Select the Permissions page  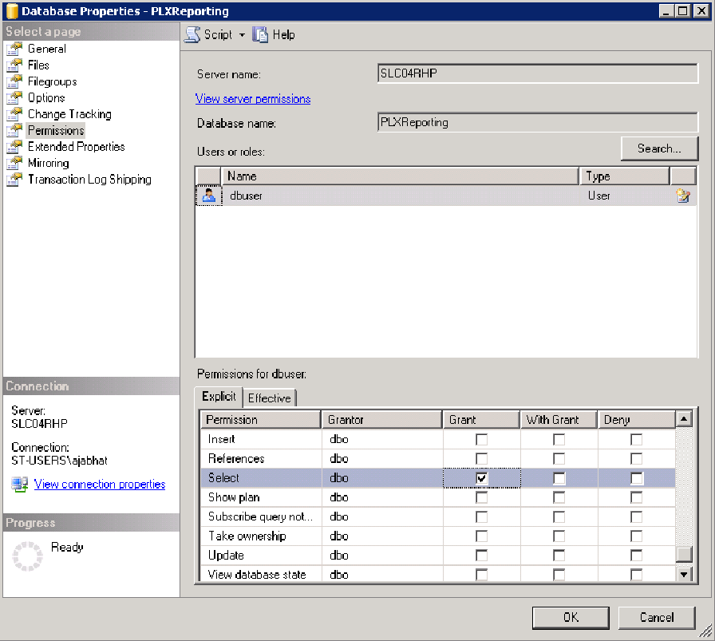tap(56, 130)
